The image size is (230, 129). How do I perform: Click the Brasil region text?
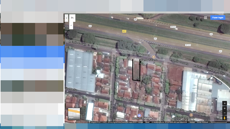147,122
